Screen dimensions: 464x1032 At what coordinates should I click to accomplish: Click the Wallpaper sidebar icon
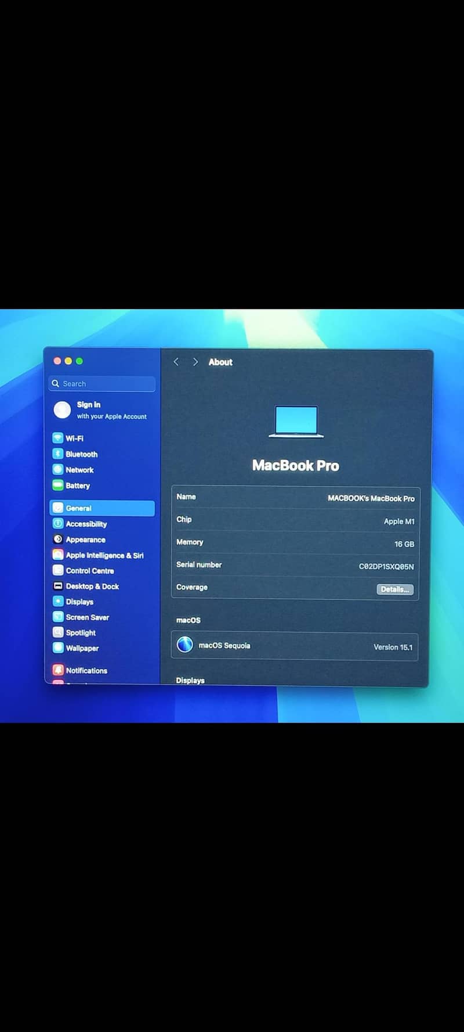tap(57, 648)
